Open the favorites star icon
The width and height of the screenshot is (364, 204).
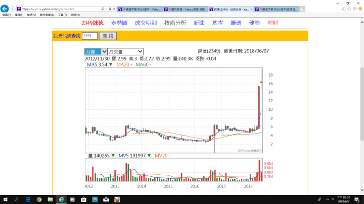pos(349,9)
